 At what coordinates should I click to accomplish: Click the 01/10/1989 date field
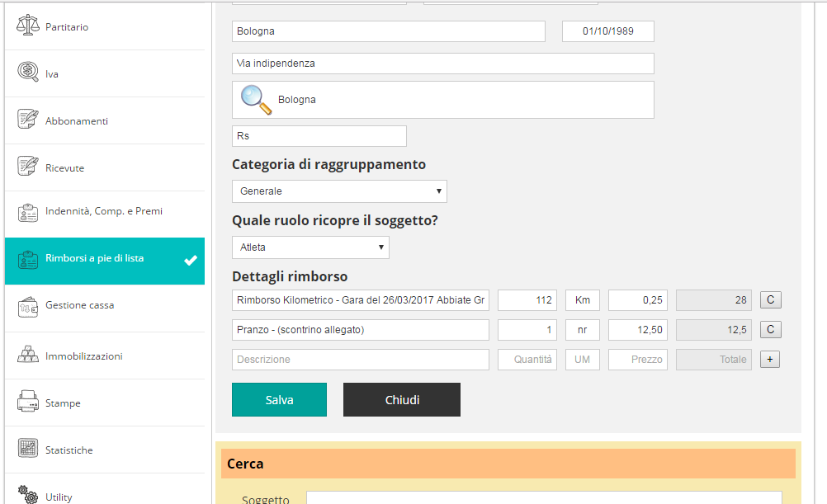(x=607, y=31)
